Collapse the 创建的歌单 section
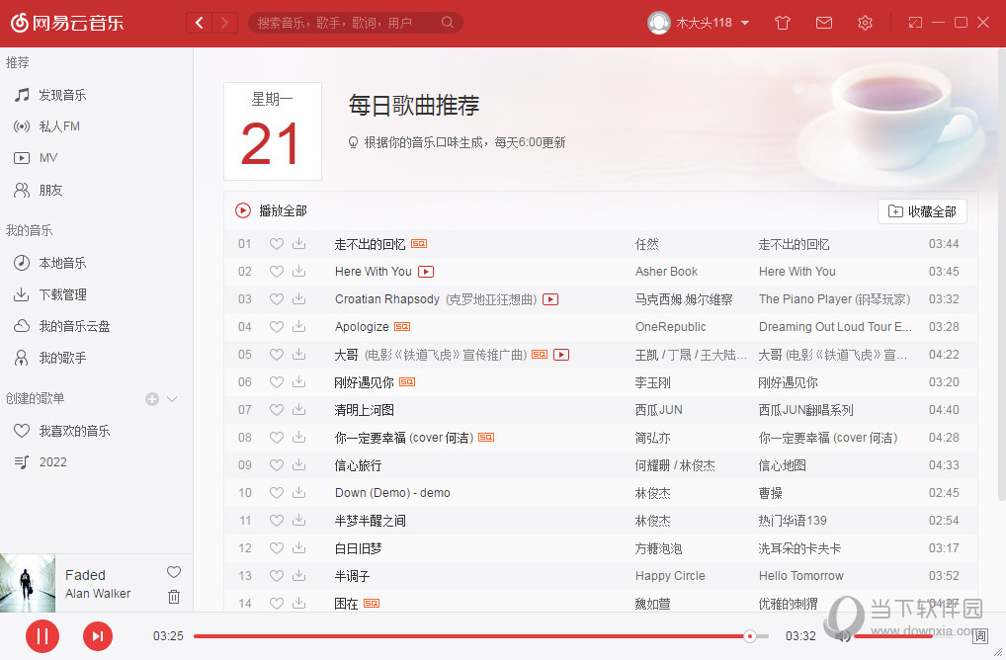Viewport: 1006px width, 660px height. pyautogui.click(x=172, y=399)
